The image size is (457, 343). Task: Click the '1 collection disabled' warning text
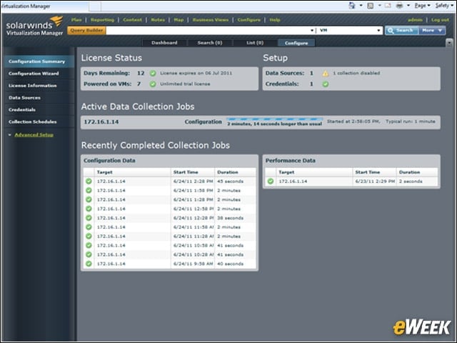coord(356,73)
